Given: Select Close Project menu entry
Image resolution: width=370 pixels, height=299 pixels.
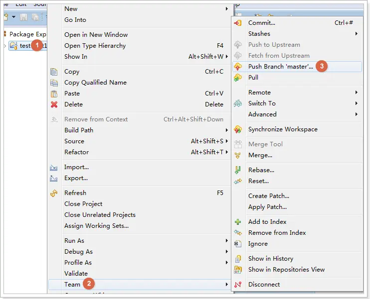Looking at the screenshot, I should pos(140,204).
